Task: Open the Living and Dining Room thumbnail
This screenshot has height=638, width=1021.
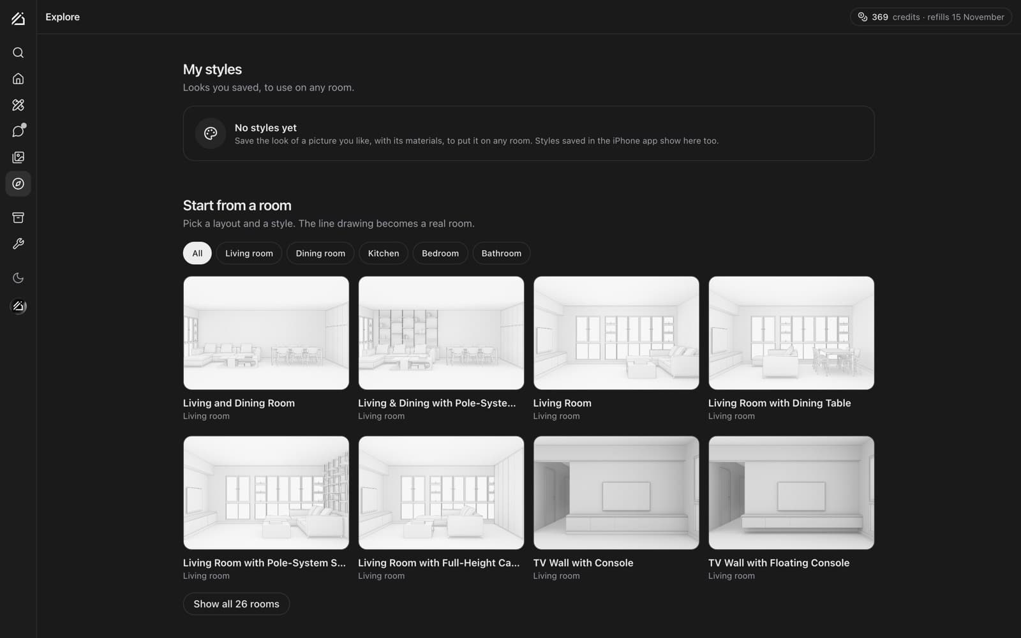Action: (x=266, y=333)
